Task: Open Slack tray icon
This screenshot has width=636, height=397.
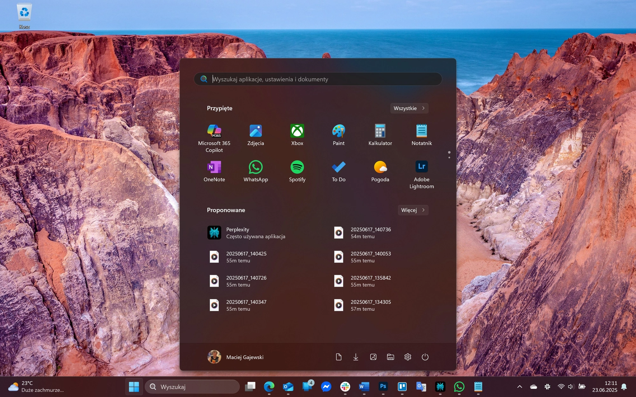Action: pyautogui.click(x=547, y=387)
